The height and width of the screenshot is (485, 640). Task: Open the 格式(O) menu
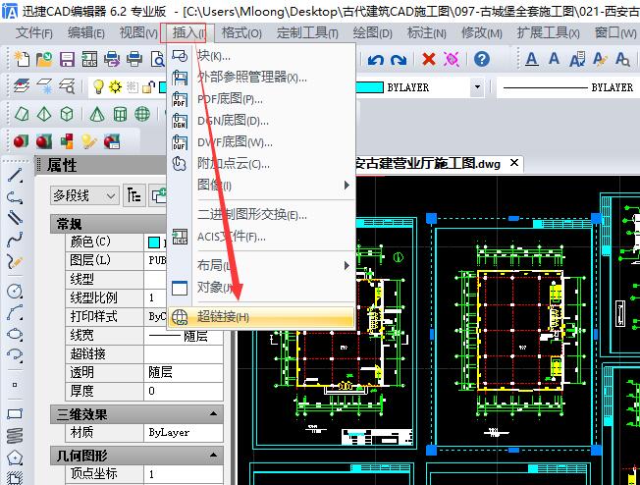coord(241,32)
